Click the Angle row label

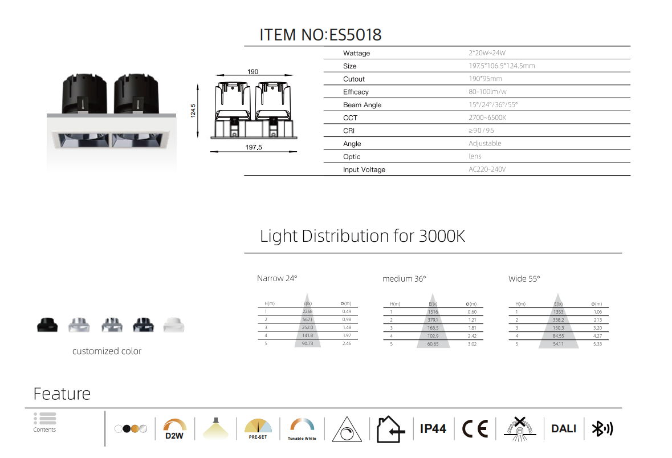352,144
